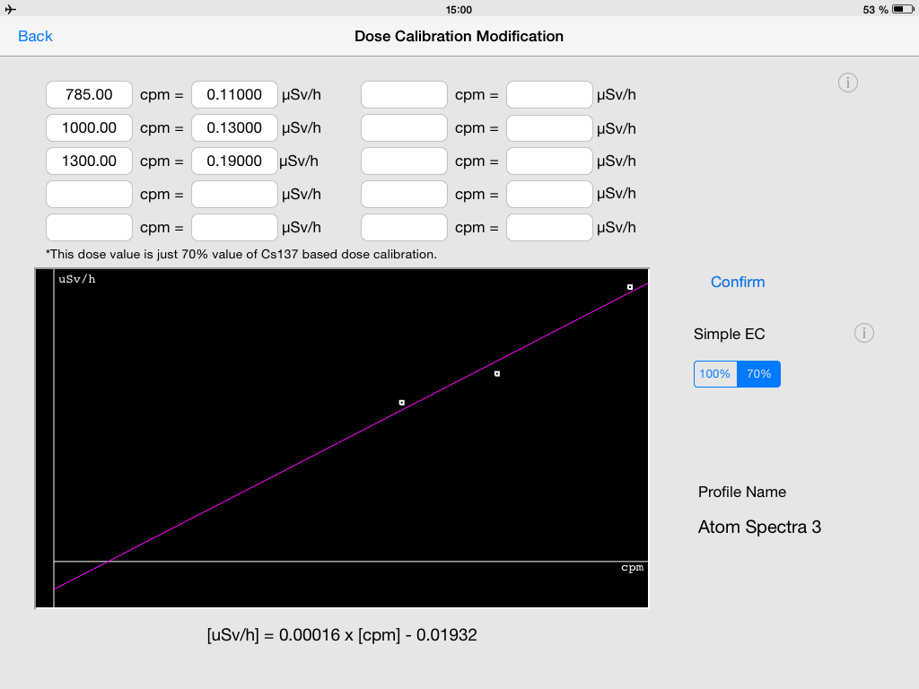919x689 pixels.
Task: Tap the info icon next to Simple EC
Action: (863, 334)
